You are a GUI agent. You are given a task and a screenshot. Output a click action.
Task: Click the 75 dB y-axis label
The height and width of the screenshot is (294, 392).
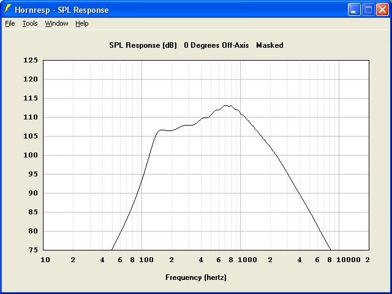click(x=32, y=250)
